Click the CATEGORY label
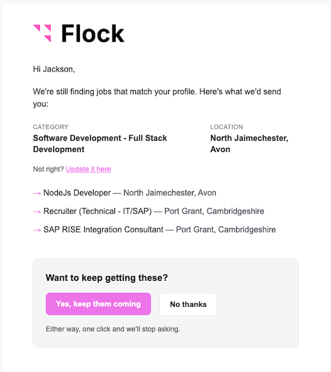The image size is (331, 372). (51, 127)
